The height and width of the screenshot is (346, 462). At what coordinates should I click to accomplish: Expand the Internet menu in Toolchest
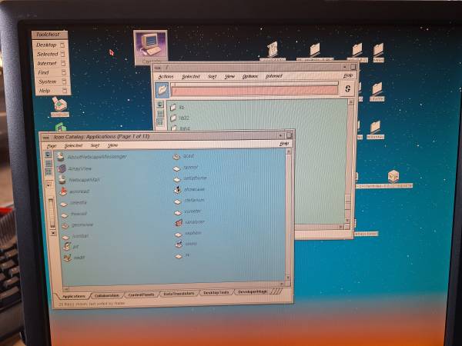pos(48,63)
